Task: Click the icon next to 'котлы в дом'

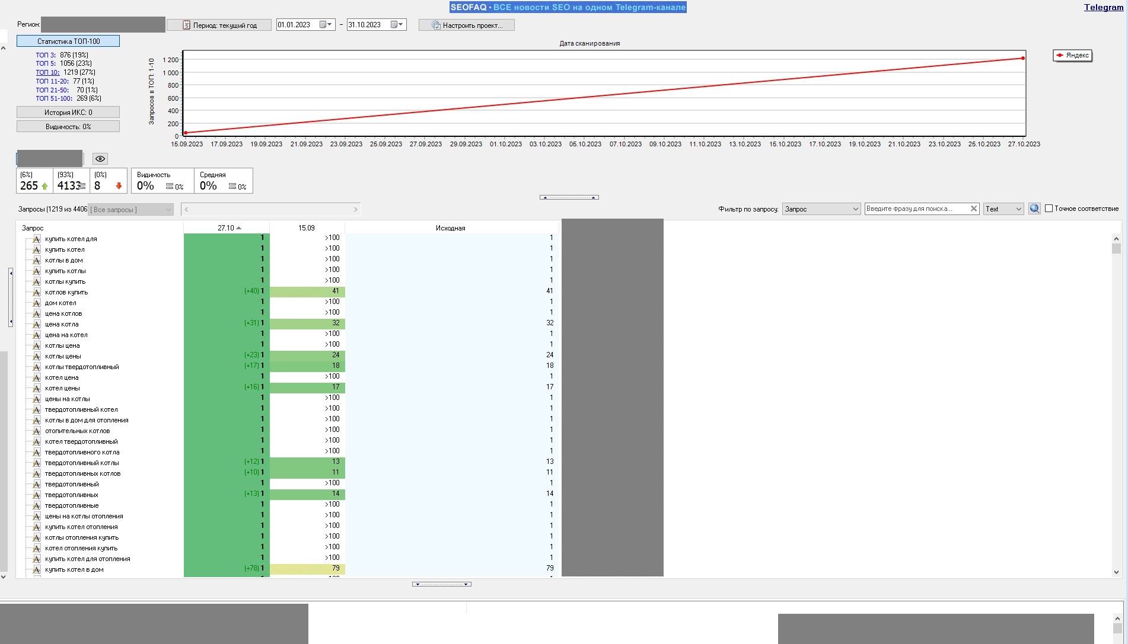Action: 37,260
